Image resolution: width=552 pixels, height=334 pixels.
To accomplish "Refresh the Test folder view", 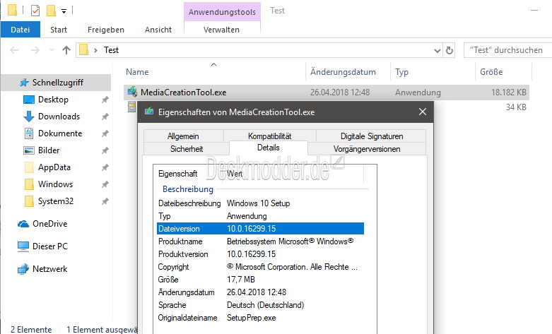I will point(450,50).
